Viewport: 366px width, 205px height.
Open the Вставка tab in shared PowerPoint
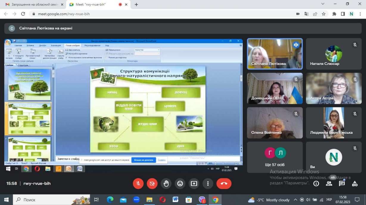tap(30, 45)
